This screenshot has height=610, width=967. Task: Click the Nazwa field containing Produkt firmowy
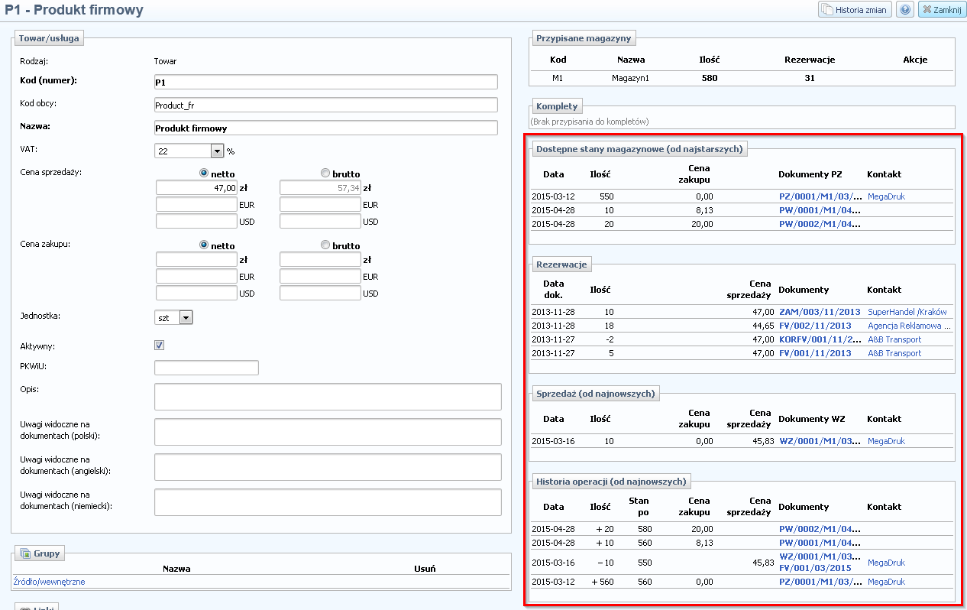click(x=325, y=128)
